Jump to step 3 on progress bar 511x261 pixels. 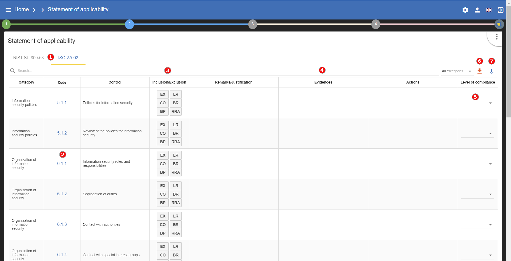pyautogui.click(x=253, y=24)
